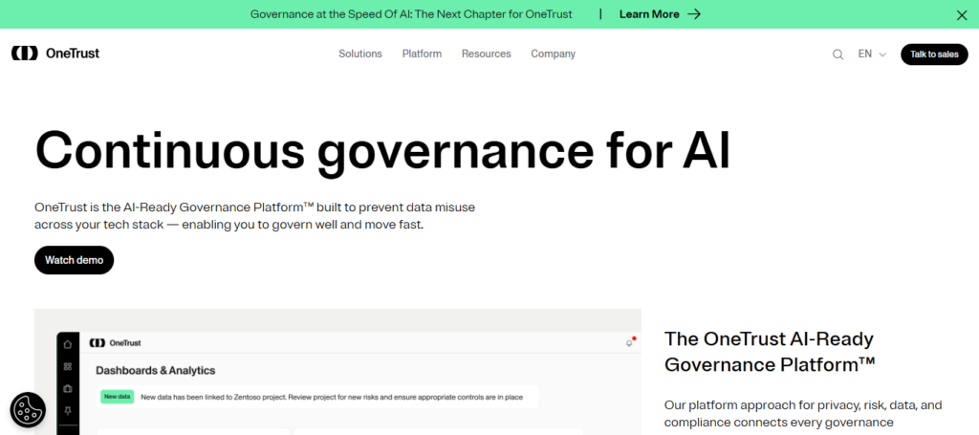979x435 pixels.
Task: Click the pin icon in demo sidebar
Action: click(68, 410)
